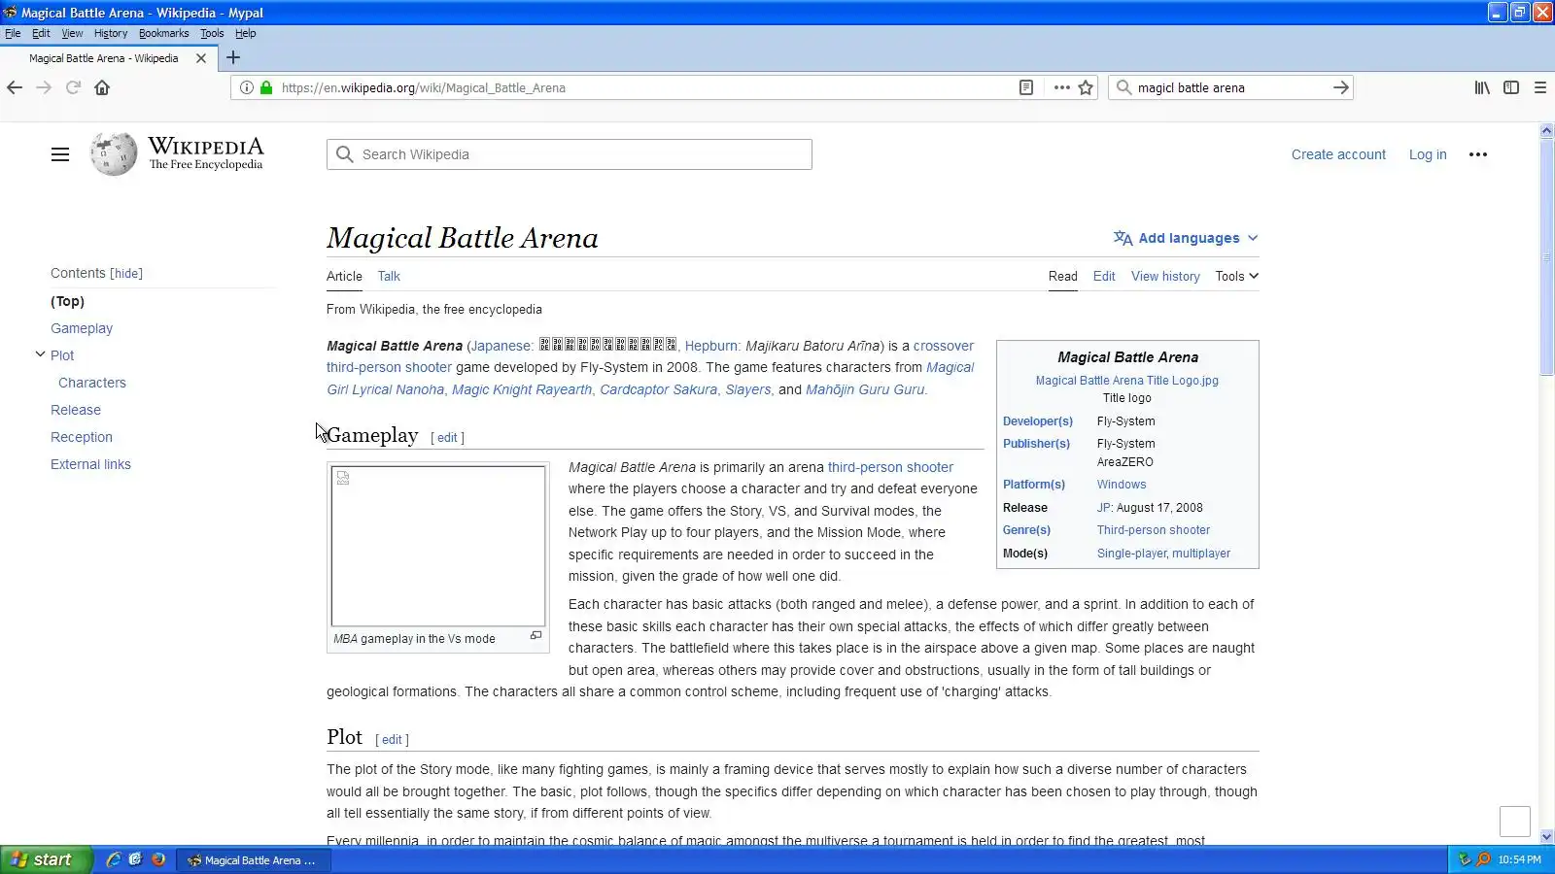
Task: Open the Hepburn link in the intro
Action: [x=711, y=346]
